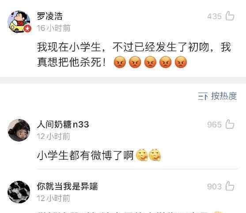This screenshot has height=213, width=246.
Task: Visit profile via username 你就当我是异端
Action: pos(67,186)
